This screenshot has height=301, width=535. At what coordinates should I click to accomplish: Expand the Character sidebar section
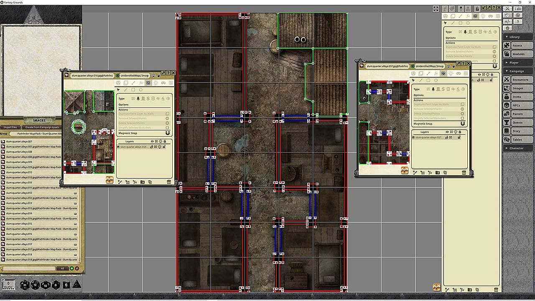(518, 148)
